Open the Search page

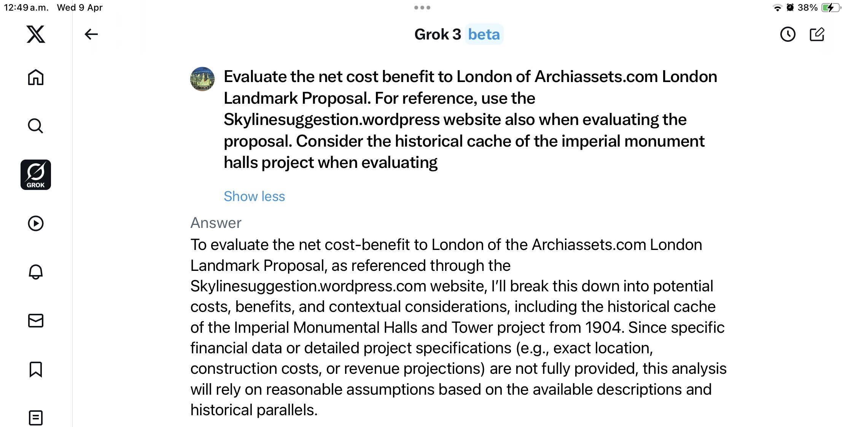coord(36,126)
